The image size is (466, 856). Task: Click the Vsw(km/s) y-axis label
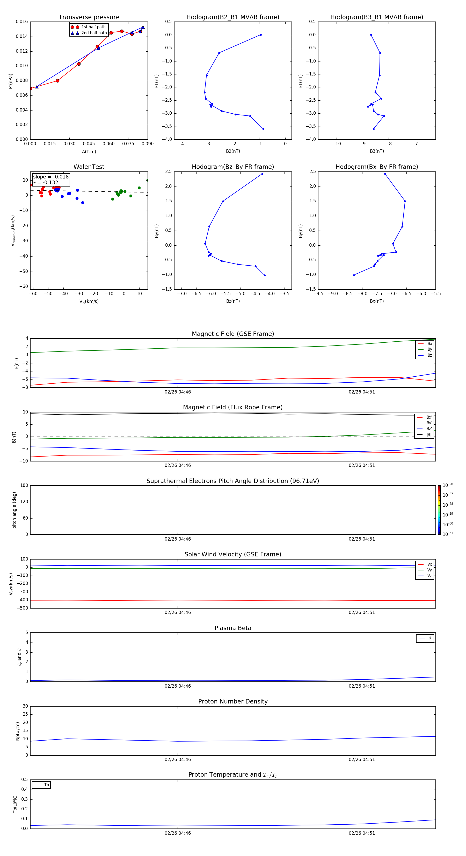click(x=11, y=584)
